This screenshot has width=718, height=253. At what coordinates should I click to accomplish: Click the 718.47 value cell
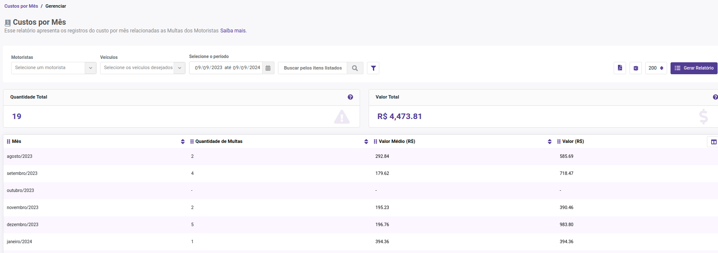(567, 174)
